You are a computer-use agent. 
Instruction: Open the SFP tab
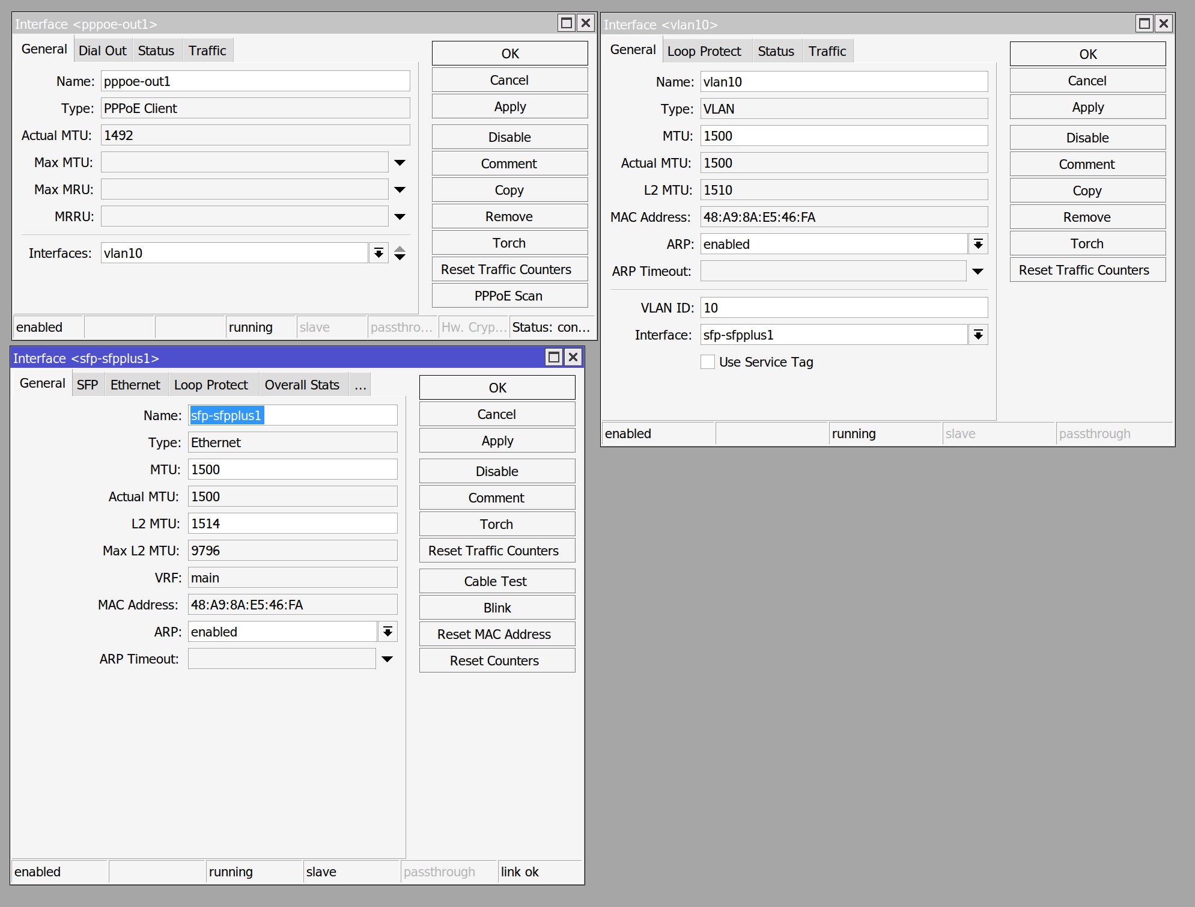[x=87, y=385]
